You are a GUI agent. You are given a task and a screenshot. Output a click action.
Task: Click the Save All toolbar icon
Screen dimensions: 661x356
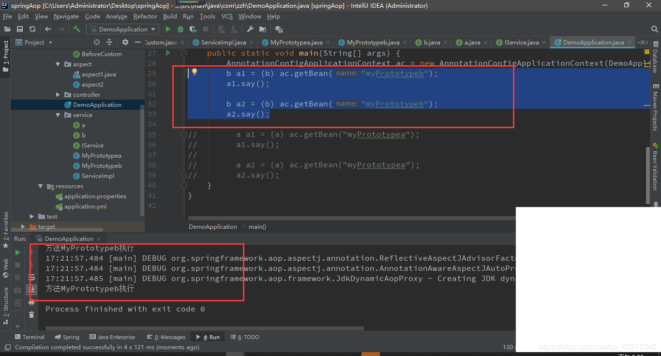pyautogui.click(x=20, y=29)
